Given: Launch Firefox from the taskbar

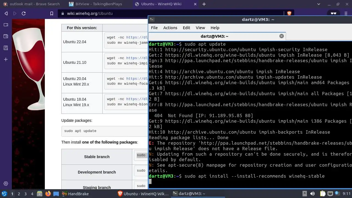Looking at the screenshot, I should pyautogui.click(x=48, y=194).
